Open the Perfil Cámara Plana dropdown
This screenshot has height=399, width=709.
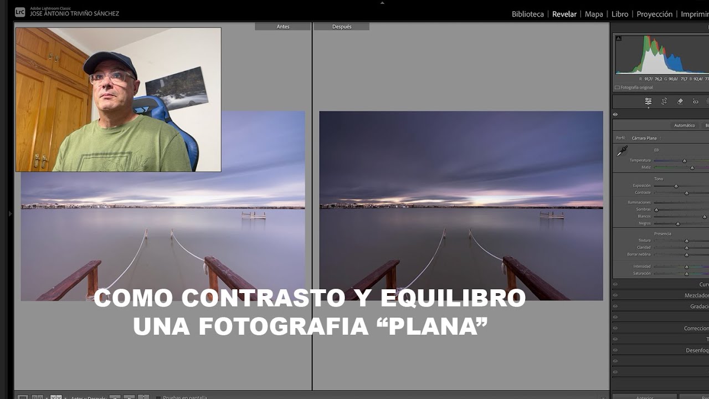[x=646, y=138]
